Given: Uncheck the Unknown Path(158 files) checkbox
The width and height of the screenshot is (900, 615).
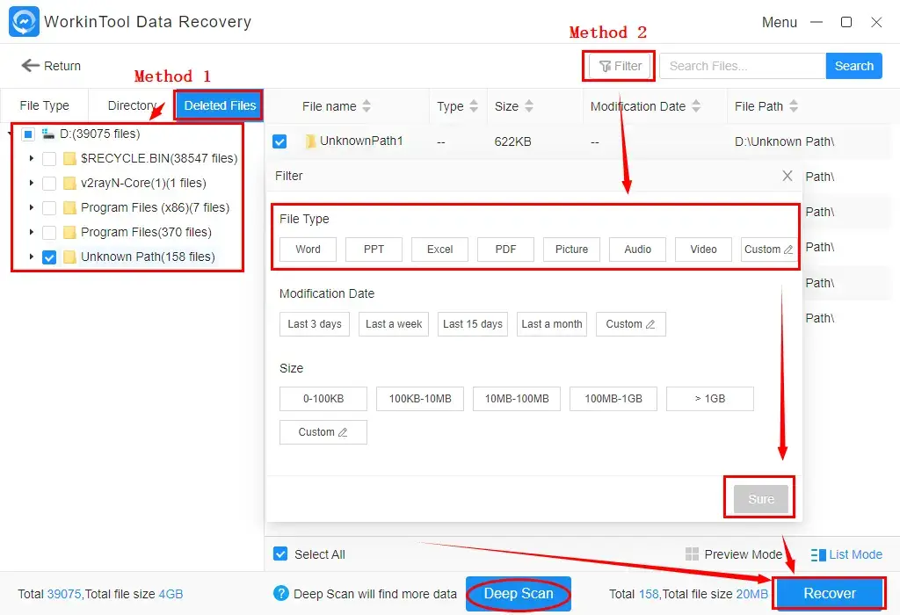Looking at the screenshot, I should 49,257.
